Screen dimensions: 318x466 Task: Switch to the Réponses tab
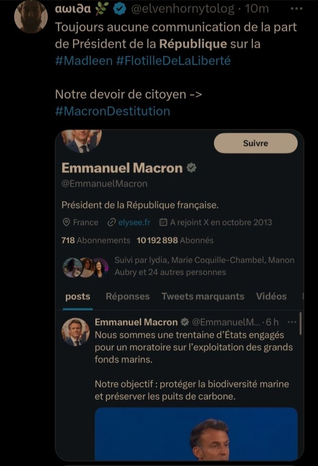pyautogui.click(x=127, y=297)
